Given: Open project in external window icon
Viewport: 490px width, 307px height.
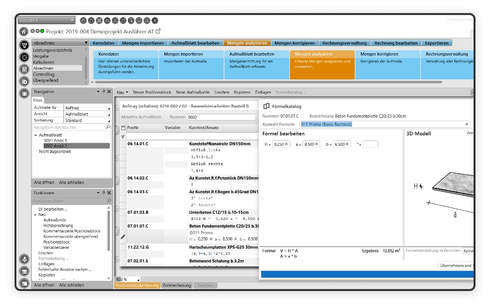Looking at the screenshot, I should [158, 31].
